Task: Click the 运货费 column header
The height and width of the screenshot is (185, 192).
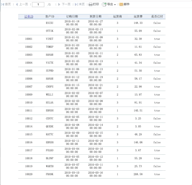Action: coord(138,17)
